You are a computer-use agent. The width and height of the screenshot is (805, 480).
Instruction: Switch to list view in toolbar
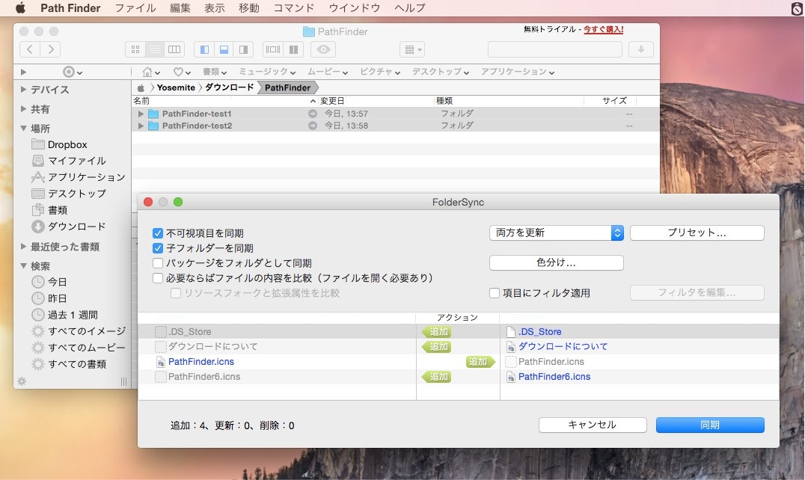pyautogui.click(x=155, y=49)
